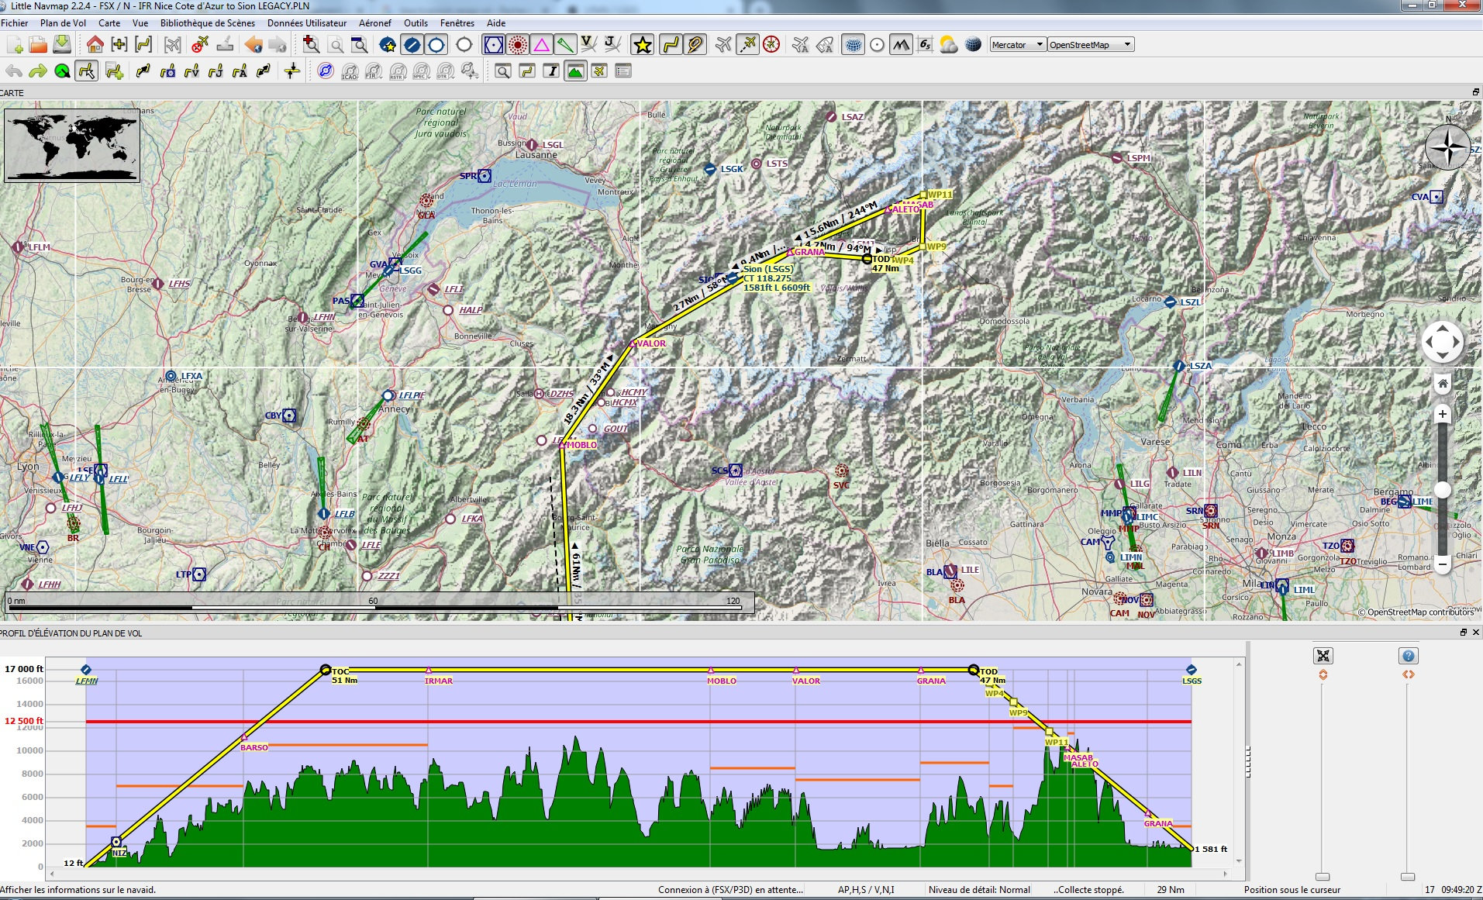
Task: Open the Aéronef menu
Action: pyautogui.click(x=374, y=23)
